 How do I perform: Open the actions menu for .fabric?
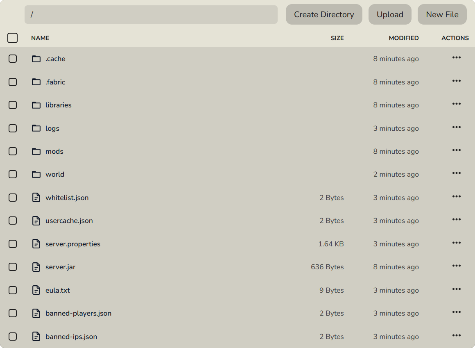click(456, 81)
